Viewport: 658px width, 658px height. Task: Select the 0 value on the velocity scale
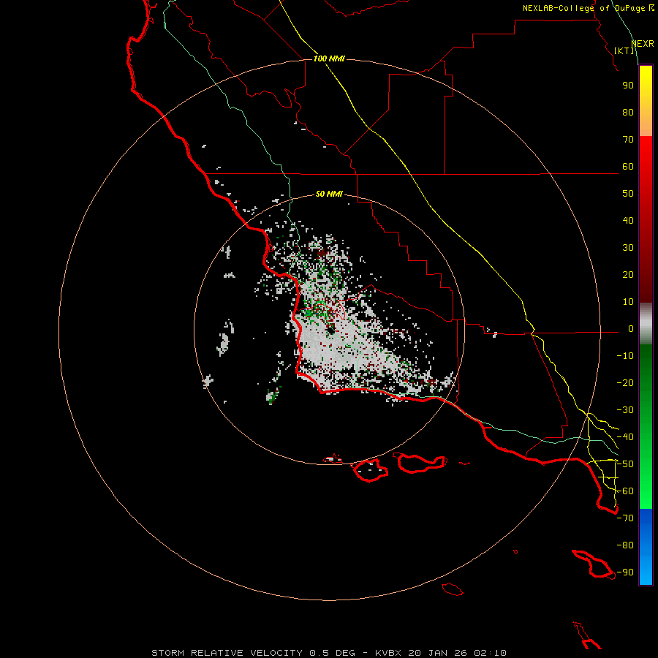(x=631, y=329)
